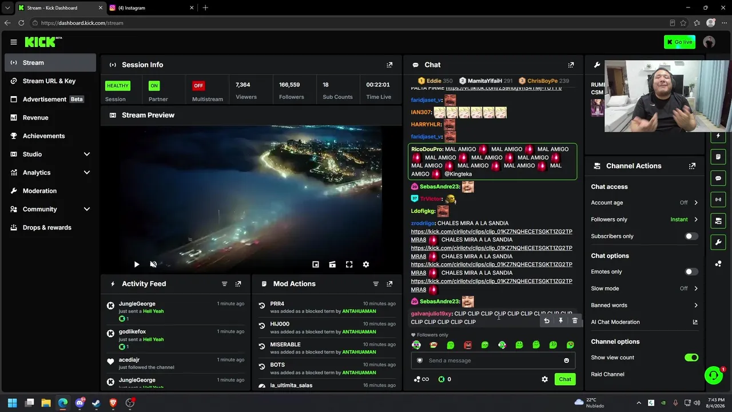The width and height of the screenshot is (732, 412).
Task: Open Achievements in sidebar
Action: (50, 136)
